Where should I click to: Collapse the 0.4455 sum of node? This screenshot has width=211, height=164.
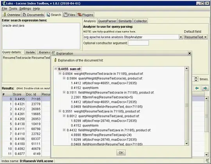tap(55, 69)
